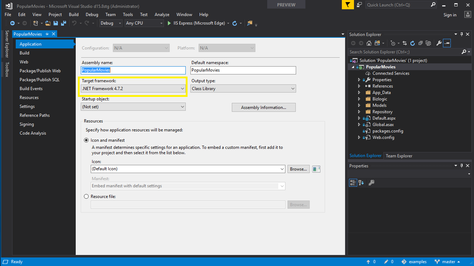
Task: Click the Assembly Information button
Action: pos(264,108)
